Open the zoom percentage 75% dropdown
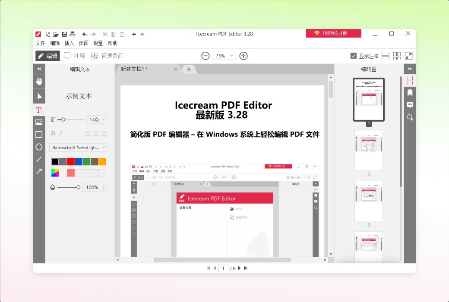This screenshot has height=302, width=449. (224, 56)
